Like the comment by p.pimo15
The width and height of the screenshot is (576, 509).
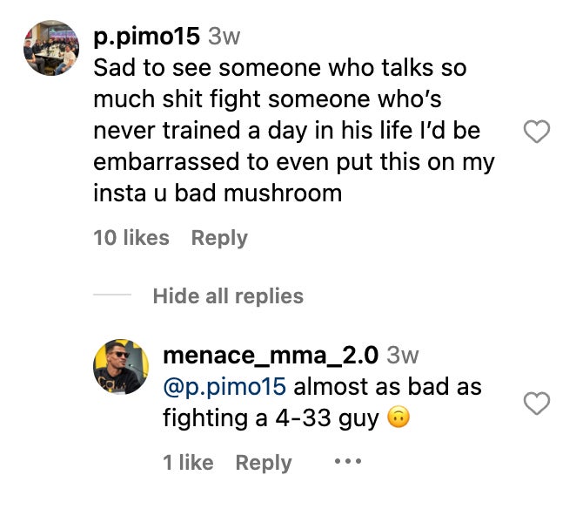point(538,132)
